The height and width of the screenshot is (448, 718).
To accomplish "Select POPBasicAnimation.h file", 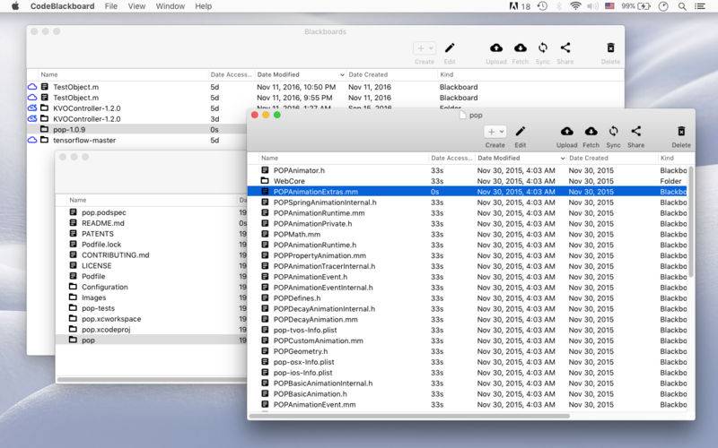I will point(310,394).
